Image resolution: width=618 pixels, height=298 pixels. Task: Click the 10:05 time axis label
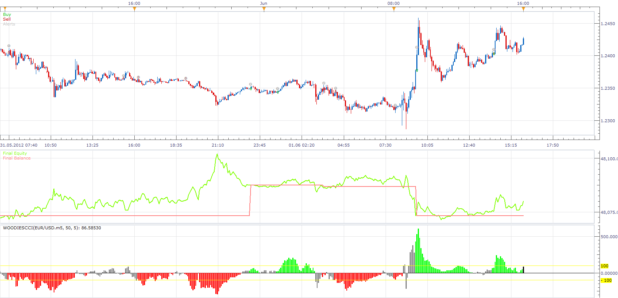click(x=427, y=145)
